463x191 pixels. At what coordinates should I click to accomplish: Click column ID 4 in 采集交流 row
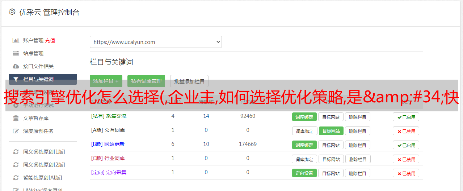(x=173, y=116)
